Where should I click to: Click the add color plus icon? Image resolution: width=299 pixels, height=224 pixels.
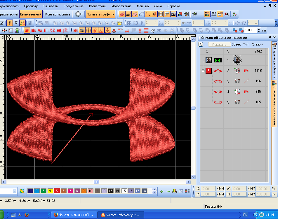(x=162, y=191)
